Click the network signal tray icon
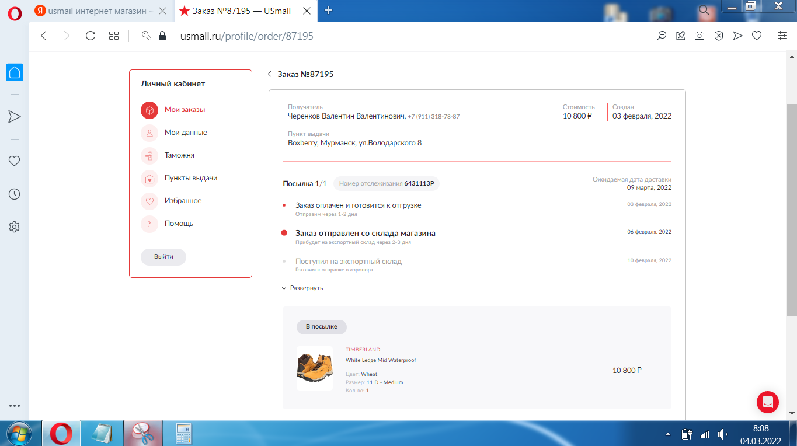The image size is (797, 446). tap(705, 434)
